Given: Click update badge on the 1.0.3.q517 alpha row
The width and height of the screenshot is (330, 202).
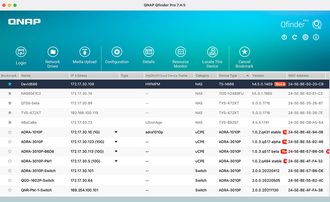Looking at the screenshot, I should point(284,142).
